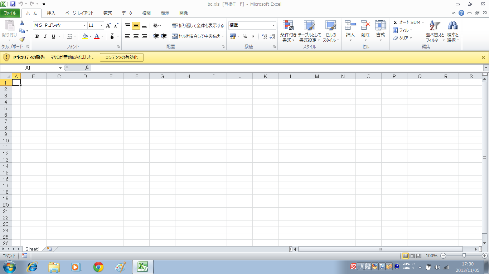
Task: Open the ファイル menu tab
Action: (10, 13)
